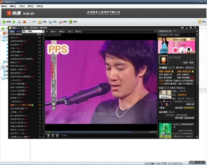Open the FlashGet 說明(H) menu
The width and height of the screenshot is (207, 165).
coord(39,6)
